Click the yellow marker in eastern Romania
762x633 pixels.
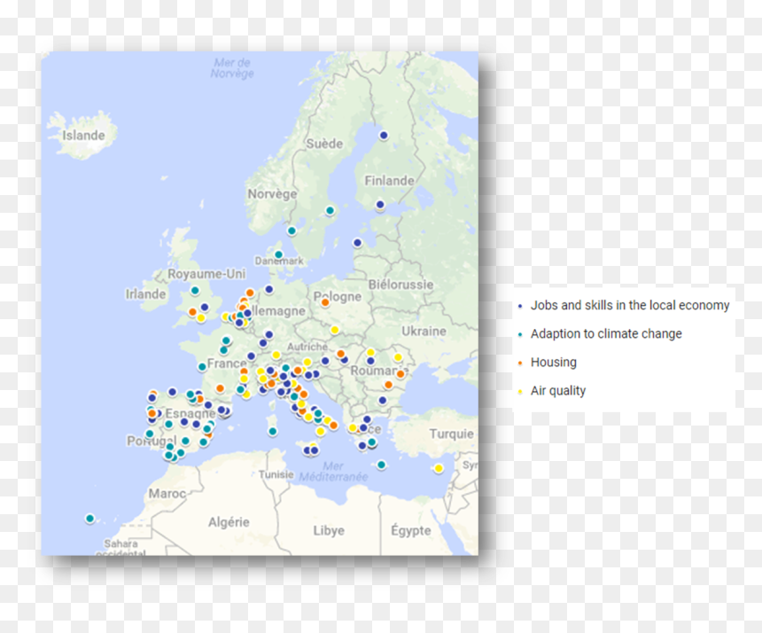[x=398, y=357]
